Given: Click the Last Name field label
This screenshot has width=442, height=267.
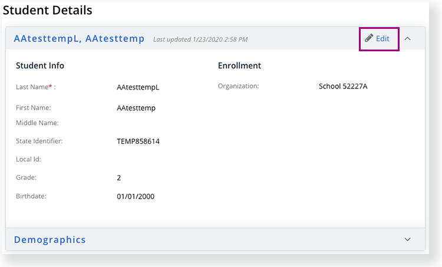Looking at the screenshot, I should 36,87.
